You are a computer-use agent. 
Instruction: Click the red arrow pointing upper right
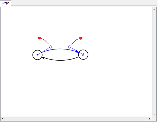(x=77, y=40)
